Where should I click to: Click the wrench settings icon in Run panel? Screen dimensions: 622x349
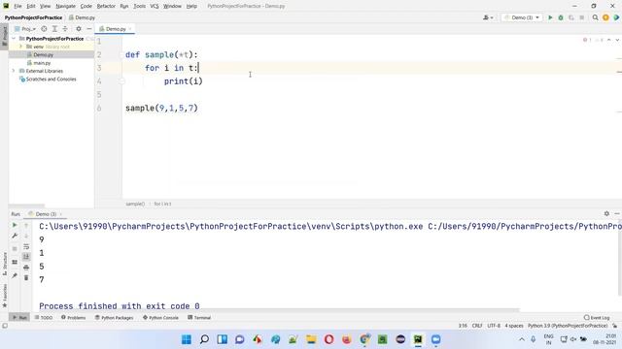(x=15, y=236)
